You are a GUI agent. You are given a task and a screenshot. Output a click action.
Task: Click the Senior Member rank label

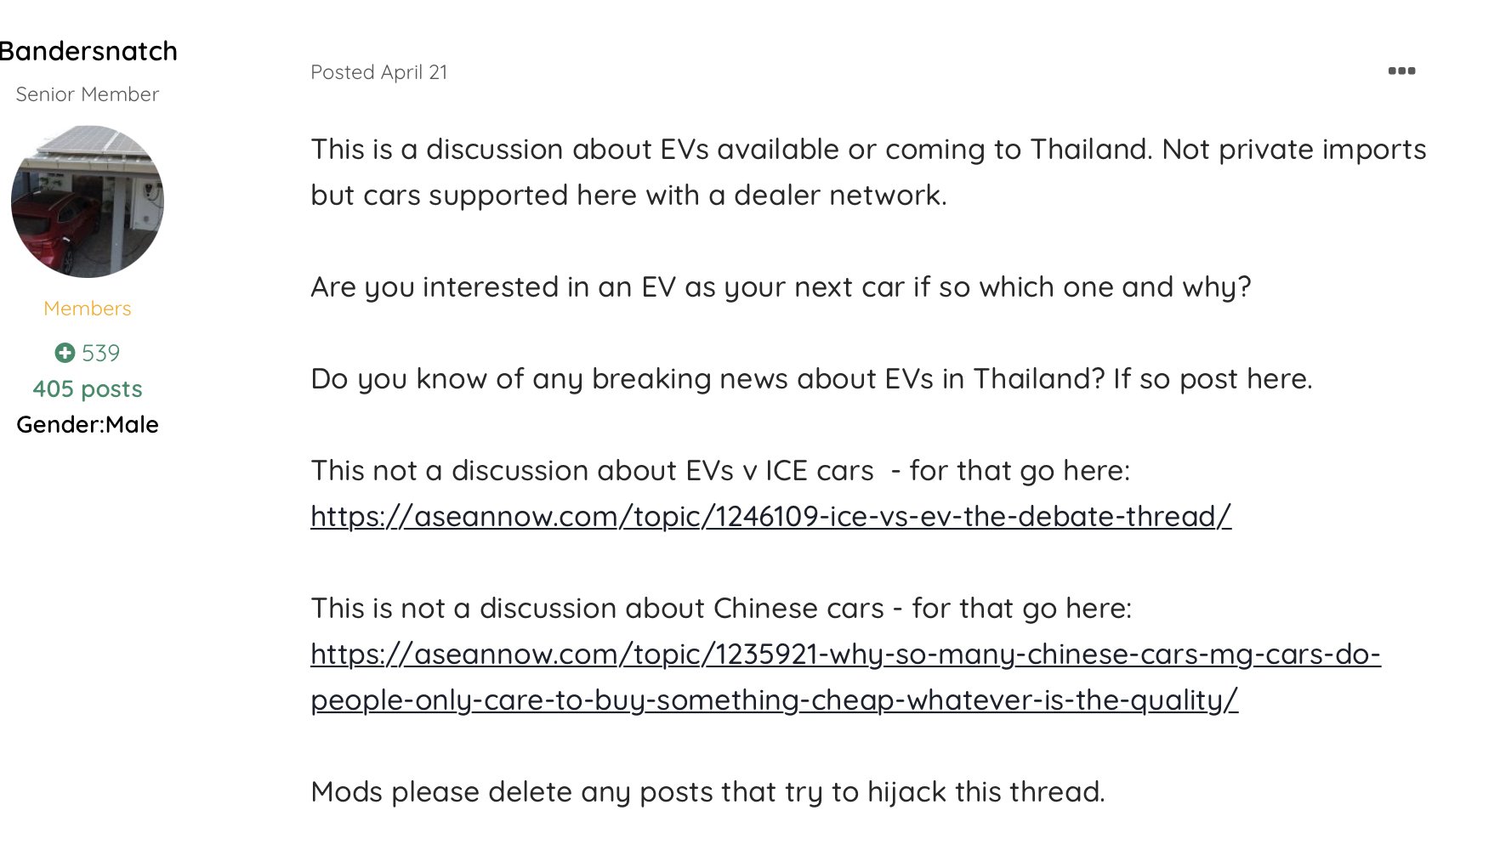tap(88, 94)
